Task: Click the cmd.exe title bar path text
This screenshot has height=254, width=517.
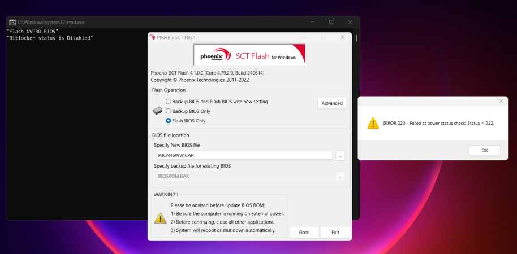Action: click(51, 23)
